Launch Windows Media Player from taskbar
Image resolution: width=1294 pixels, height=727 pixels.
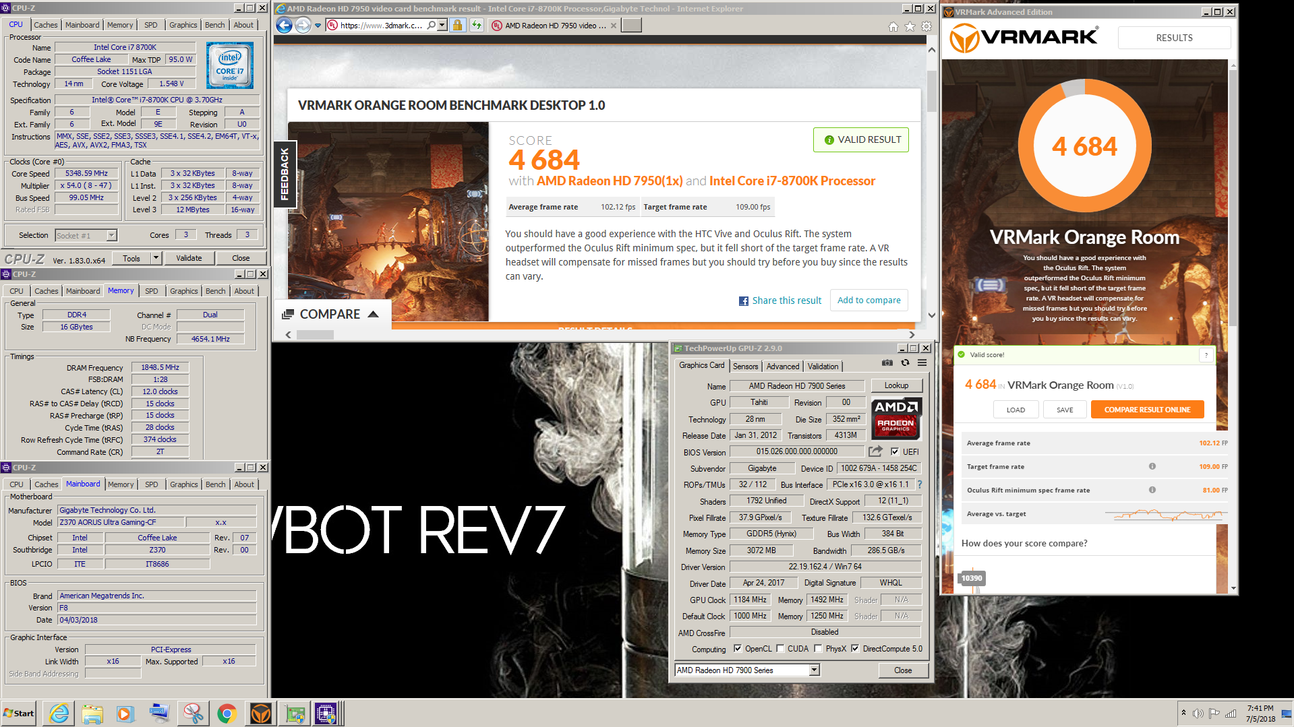pyautogui.click(x=125, y=714)
